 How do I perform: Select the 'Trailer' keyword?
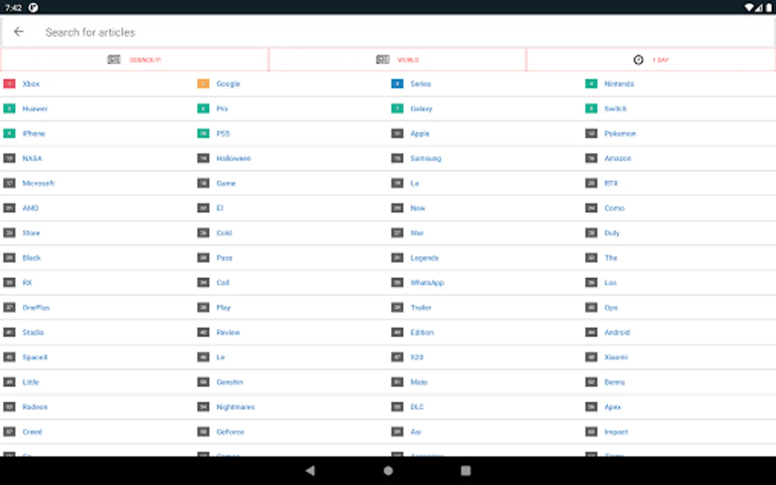tap(421, 307)
